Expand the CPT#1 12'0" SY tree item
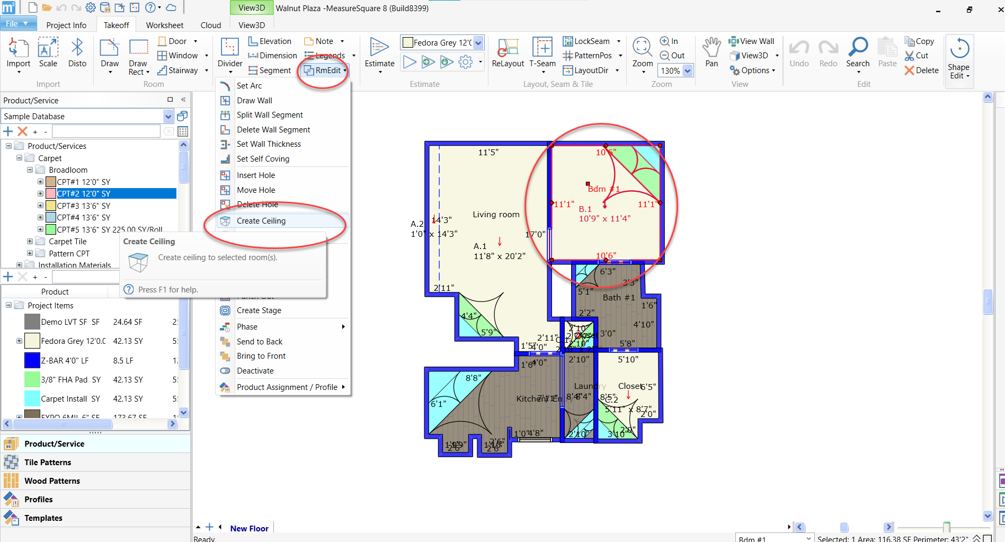Image resolution: width=1005 pixels, height=542 pixels. pyautogui.click(x=40, y=182)
